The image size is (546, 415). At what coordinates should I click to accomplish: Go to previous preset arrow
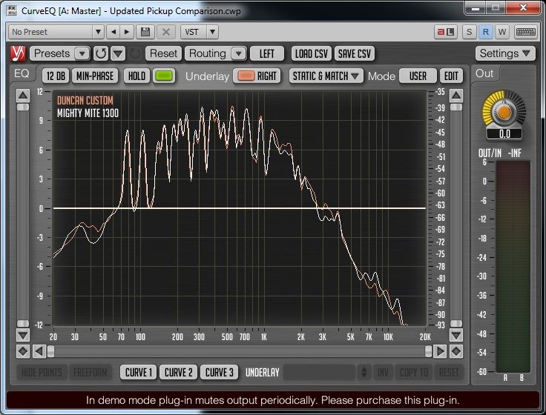pyautogui.click(x=114, y=32)
